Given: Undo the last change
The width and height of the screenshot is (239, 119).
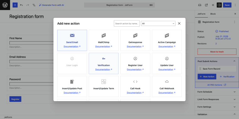Looking at the screenshot, I should (x=21, y=5).
